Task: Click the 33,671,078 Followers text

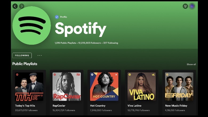Action: pyautogui.click(x=26, y=110)
